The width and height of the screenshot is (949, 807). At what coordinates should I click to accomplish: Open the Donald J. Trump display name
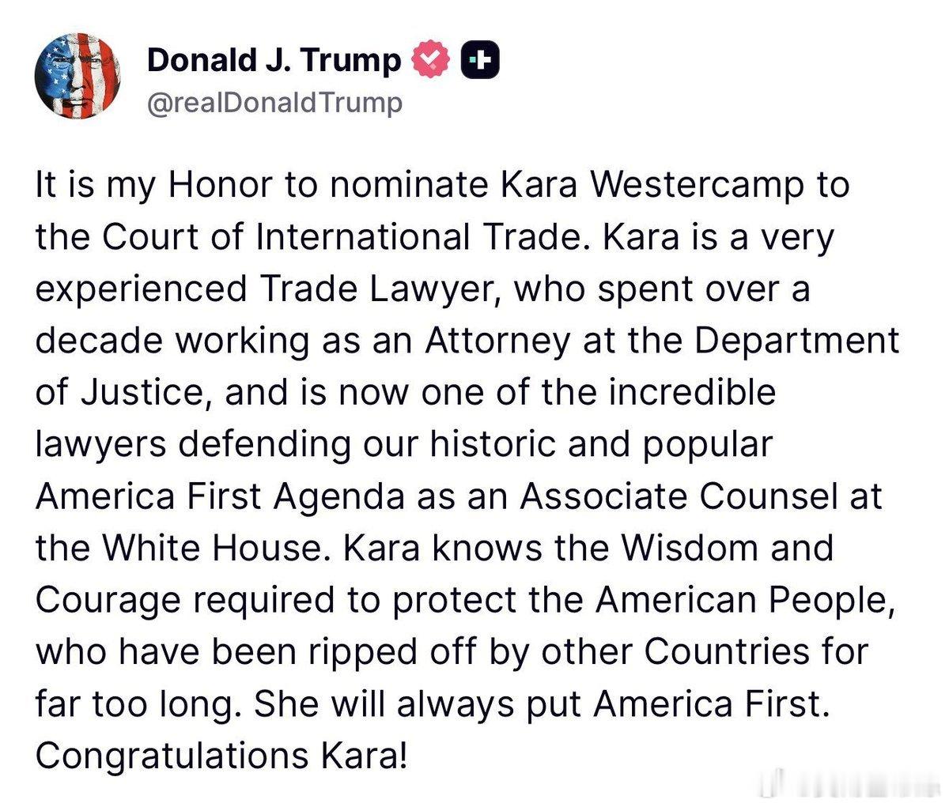(274, 58)
